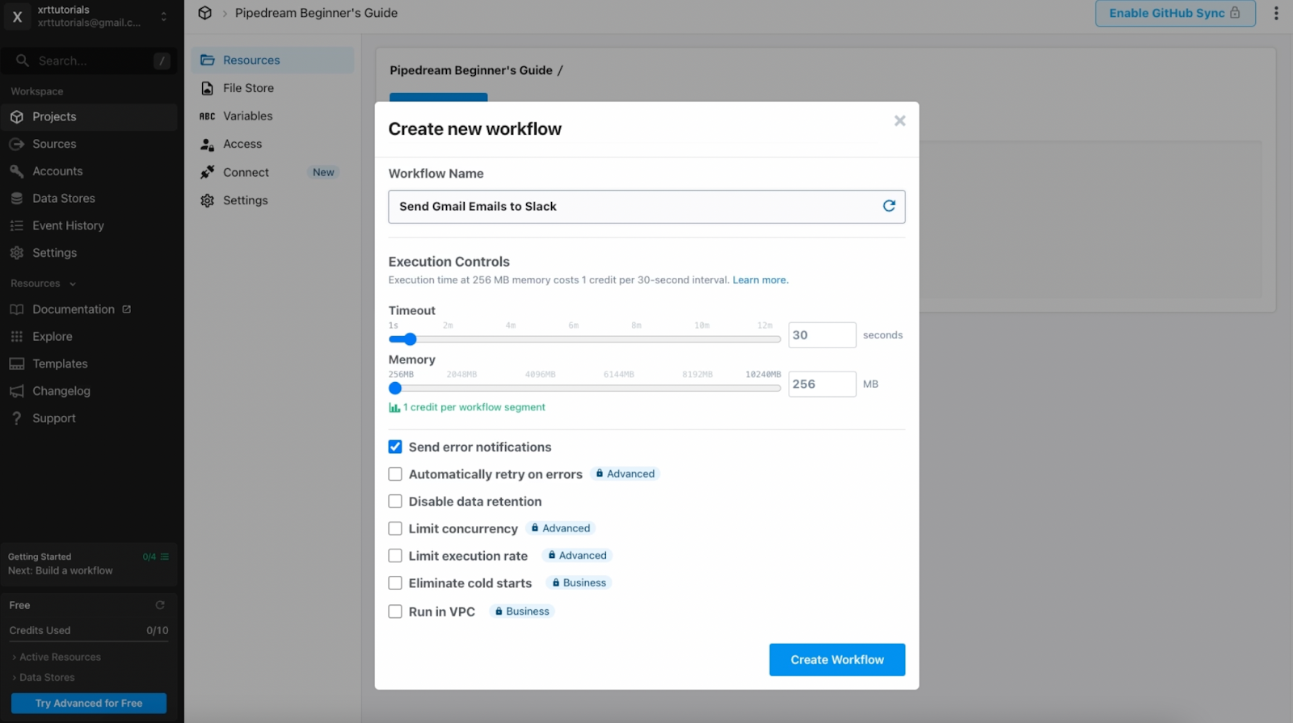Collapse the Resources section chevron

click(73, 284)
